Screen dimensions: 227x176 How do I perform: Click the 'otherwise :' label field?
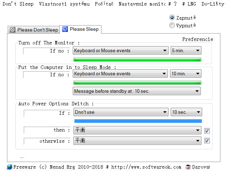47,141
